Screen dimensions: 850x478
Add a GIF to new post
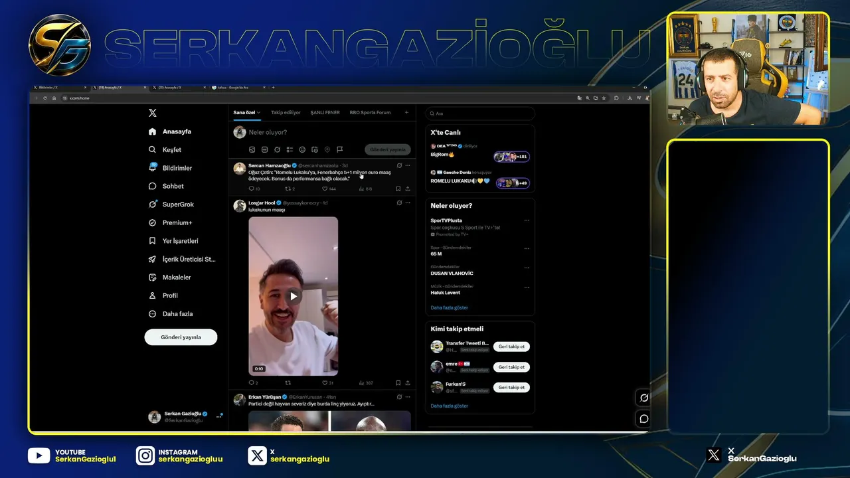[265, 150]
